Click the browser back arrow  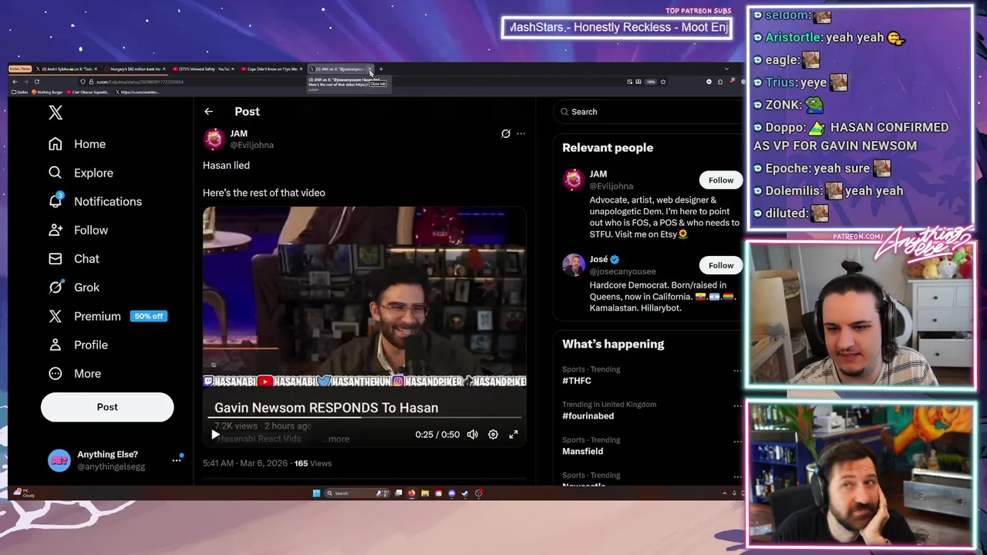tap(15, 82)
